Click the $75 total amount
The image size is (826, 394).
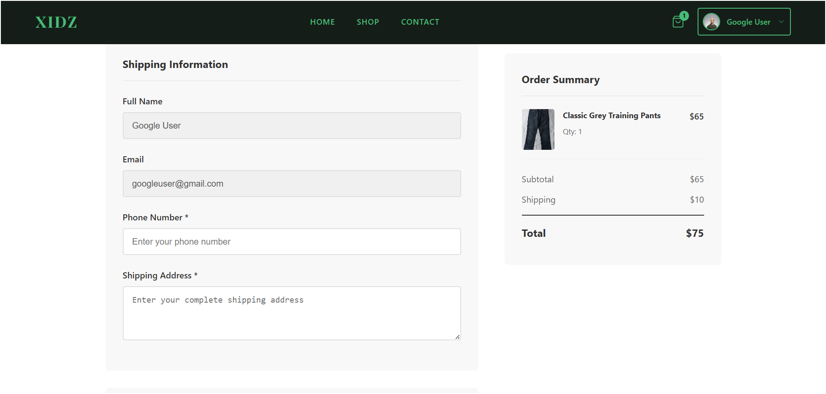coord(695,233)
